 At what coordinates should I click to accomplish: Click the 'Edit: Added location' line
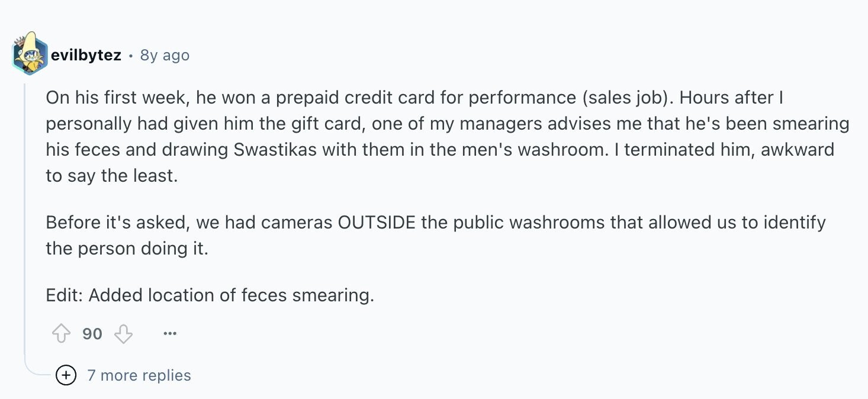[210, 295]
